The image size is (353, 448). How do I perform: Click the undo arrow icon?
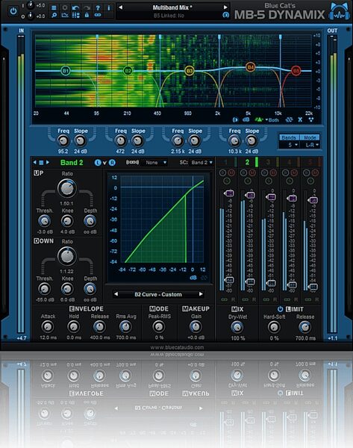click(75, 7)
